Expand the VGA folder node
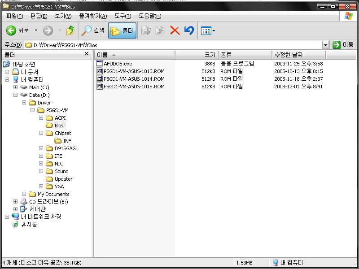359x269 pixels. [41, 186]
